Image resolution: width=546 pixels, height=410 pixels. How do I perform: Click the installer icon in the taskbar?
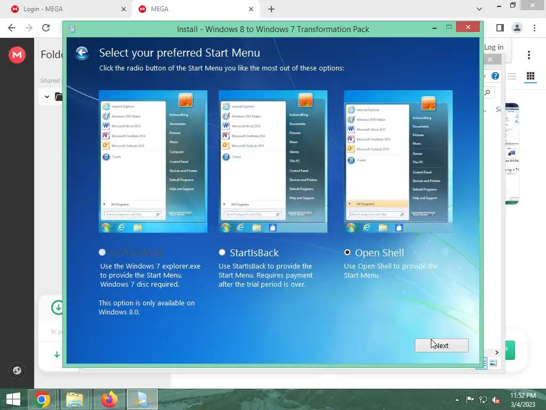point(142,399)
